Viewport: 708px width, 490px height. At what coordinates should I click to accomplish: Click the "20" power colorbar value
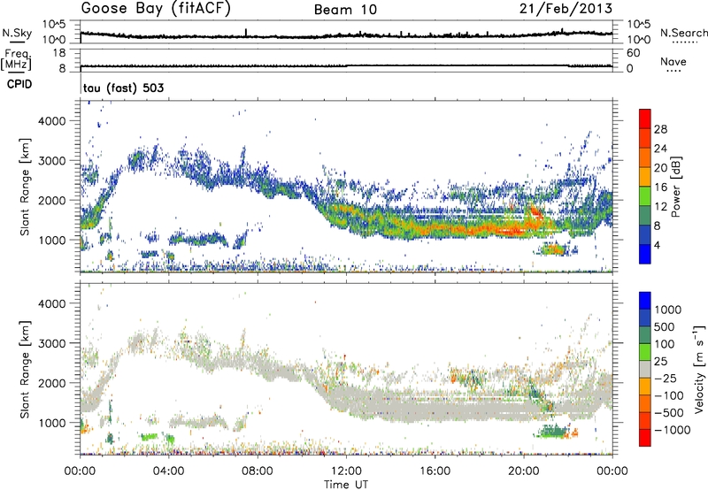click(660, 168)
